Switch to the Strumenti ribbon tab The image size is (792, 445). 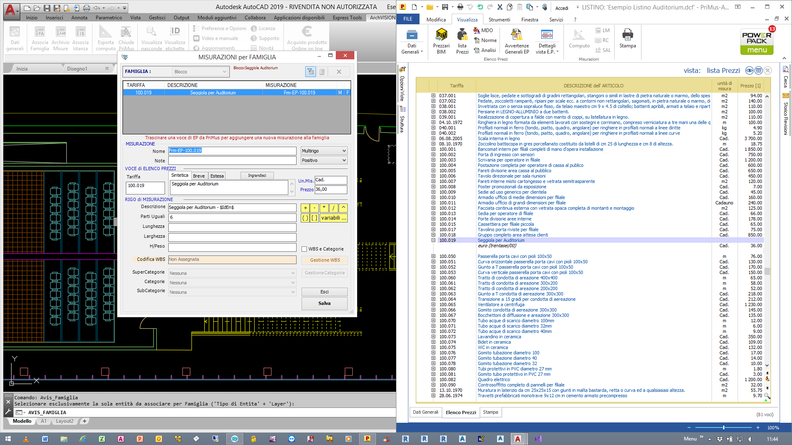(x=499, y=19)
